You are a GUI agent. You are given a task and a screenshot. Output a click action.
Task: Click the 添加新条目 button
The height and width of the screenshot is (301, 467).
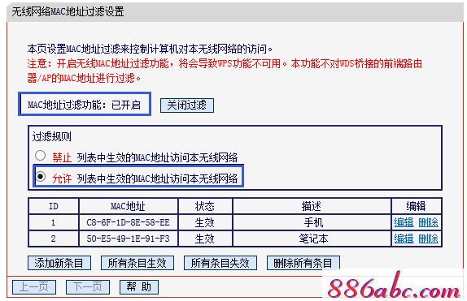pos(59,263)
